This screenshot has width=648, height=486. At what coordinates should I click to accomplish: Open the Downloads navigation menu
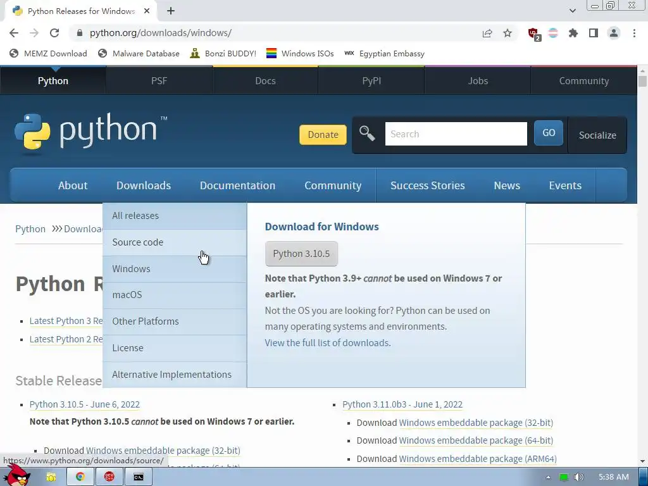pyautogui.click(x=144, y=185)
